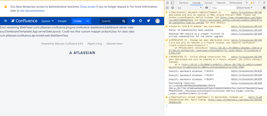The image size is (267, 116).
Task: Open the Confluence help menu icon
Action: 133,21
